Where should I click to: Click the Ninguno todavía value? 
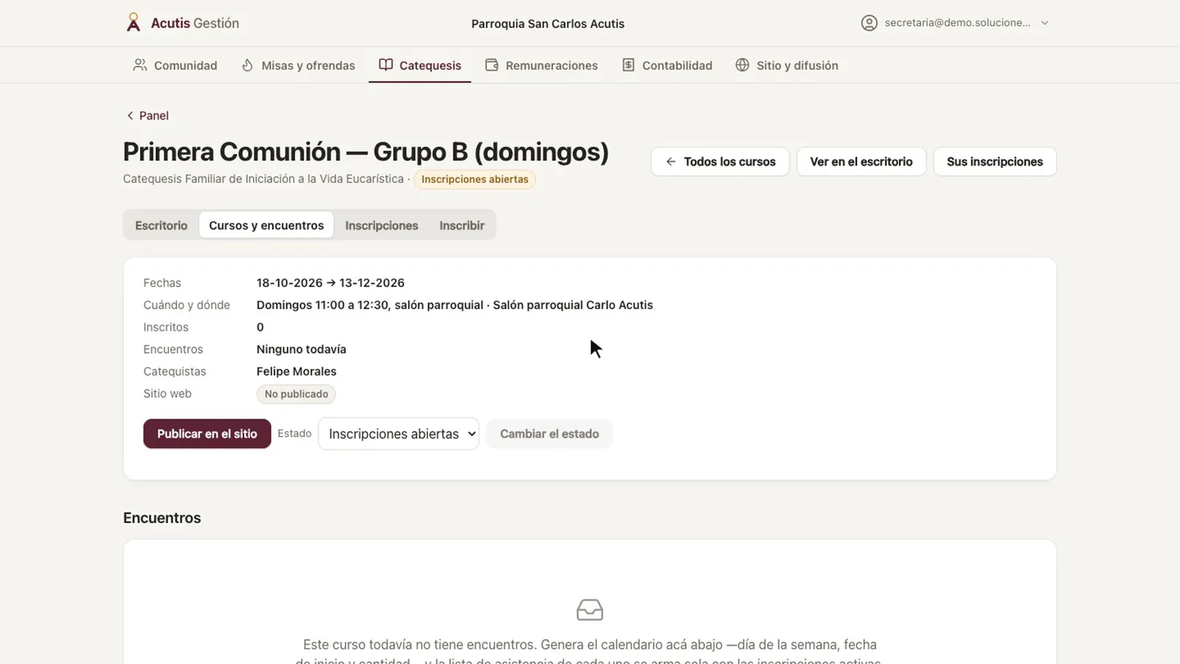click(x=301, y=349)
